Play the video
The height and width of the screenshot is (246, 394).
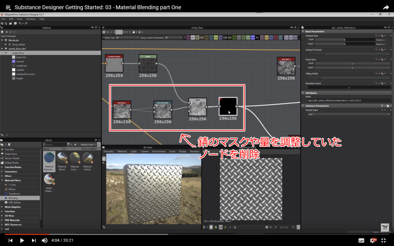pyautogui.click(x=22, y=241)
